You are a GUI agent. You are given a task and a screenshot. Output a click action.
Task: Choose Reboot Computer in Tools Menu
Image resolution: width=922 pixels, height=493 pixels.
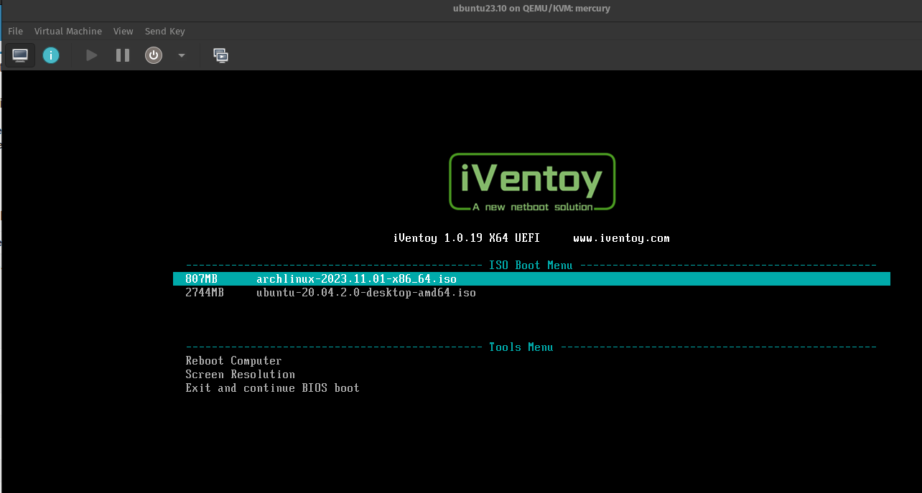tap(233, 361)
